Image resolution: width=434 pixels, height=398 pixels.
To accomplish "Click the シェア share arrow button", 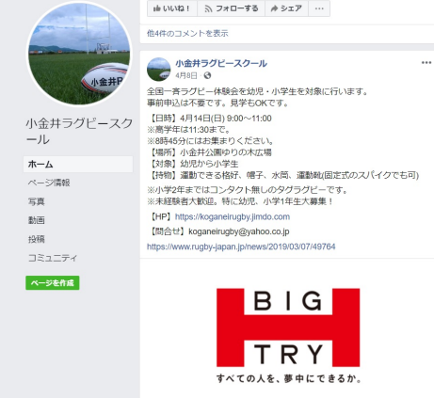I will [286, 8].
